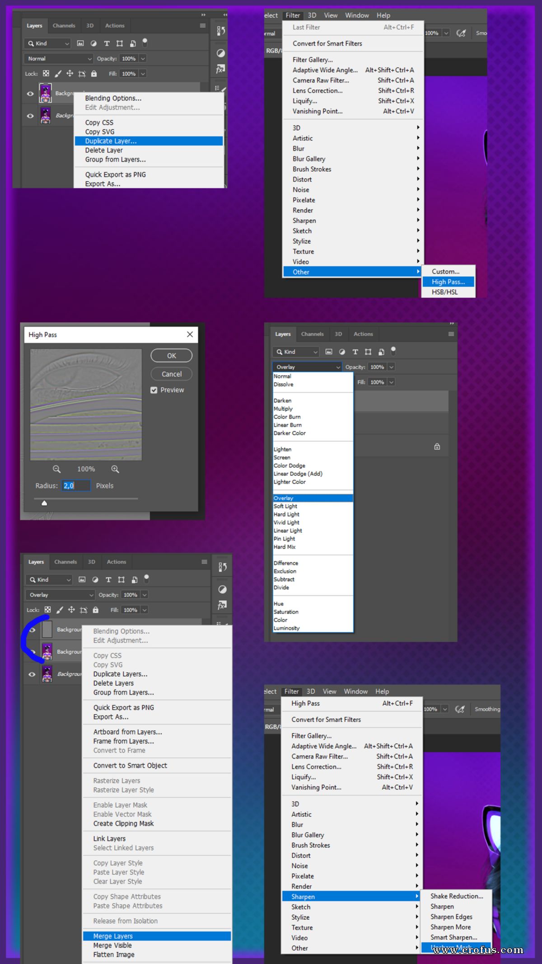Lock all in Normal-mode Layers panel
The width and height of the screenshot is (542, 964).
point(94,73)
